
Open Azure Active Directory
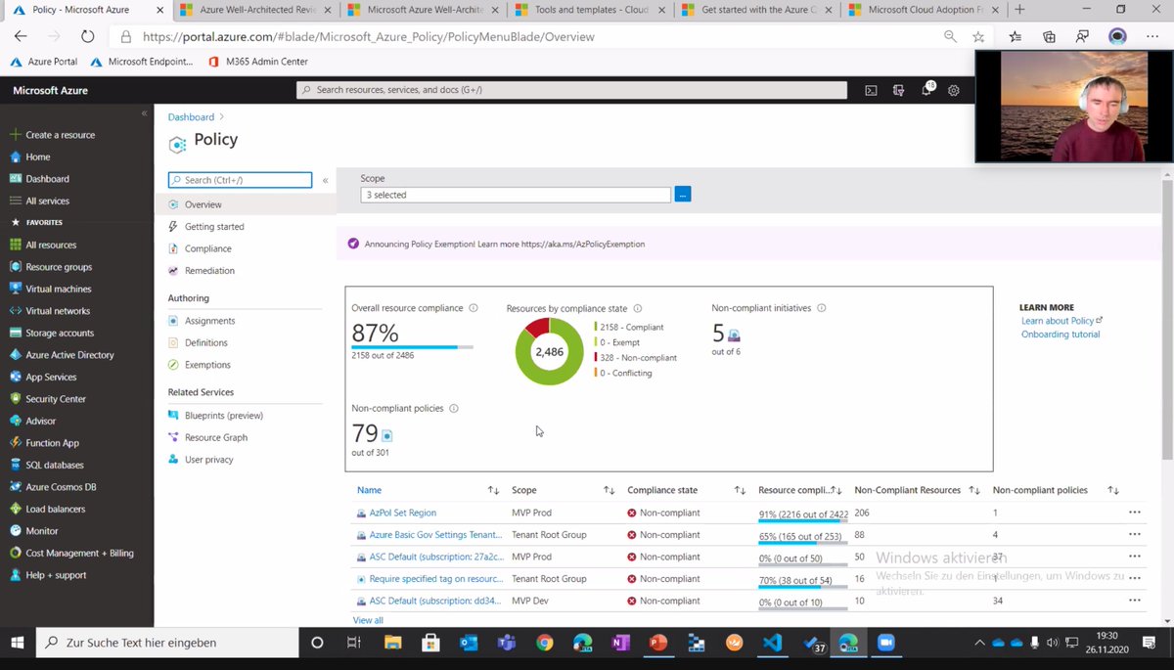click(x=69, y=355)
